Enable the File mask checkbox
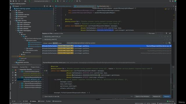Viewport: 186px width, 104px height. click(147, 34)
